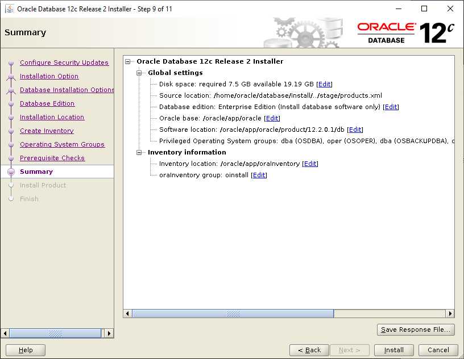Open Help for the installer
The image size is (464, 359).
click(x=26, y=350)
